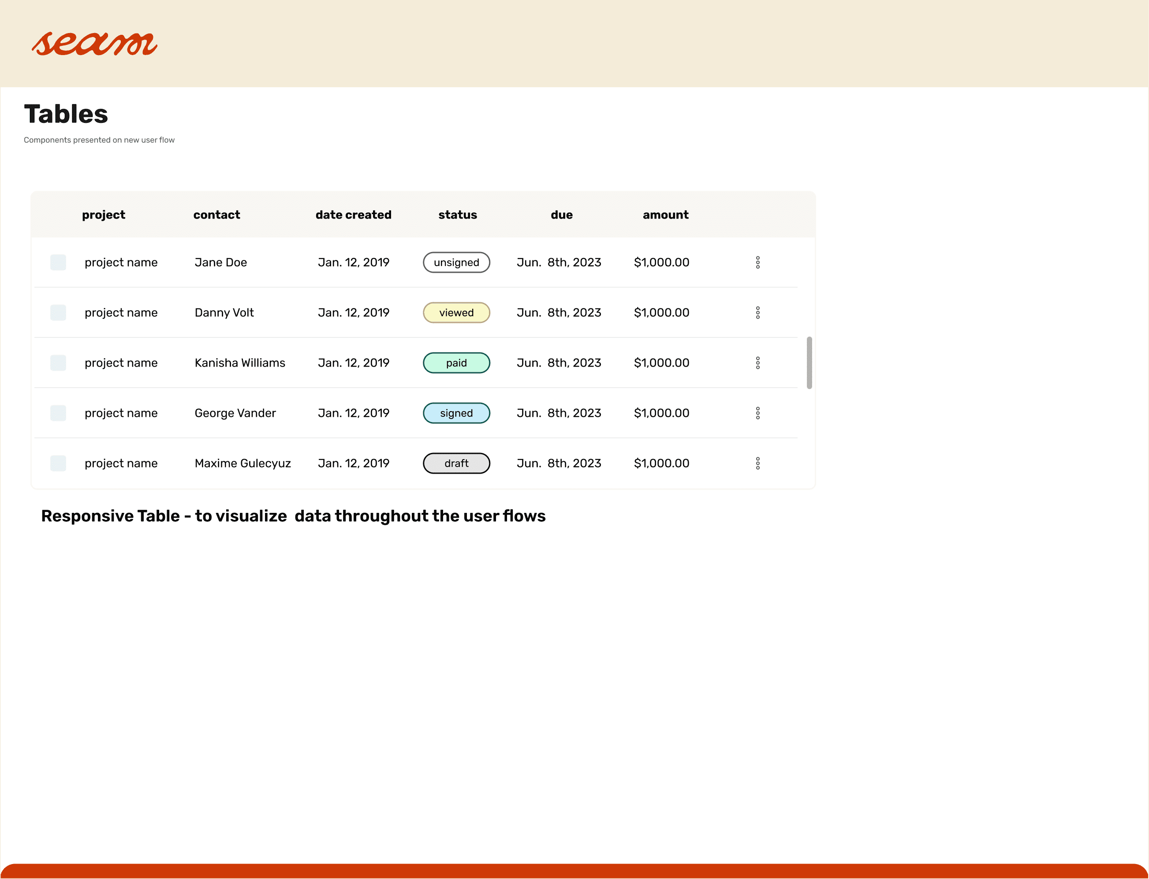The image size is (1149, 879).
Task: Click the yellow viewed status badge
Action: pos(456,312)
